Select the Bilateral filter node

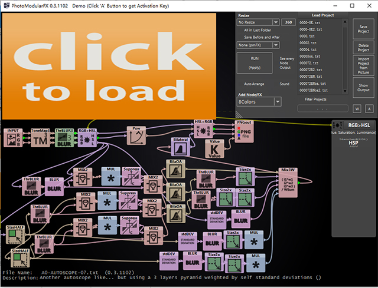click(x=180, y=147)
